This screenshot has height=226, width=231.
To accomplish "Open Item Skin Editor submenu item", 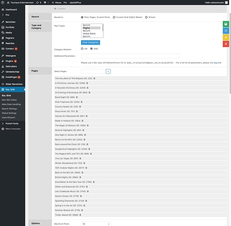I will pos(10,100).
